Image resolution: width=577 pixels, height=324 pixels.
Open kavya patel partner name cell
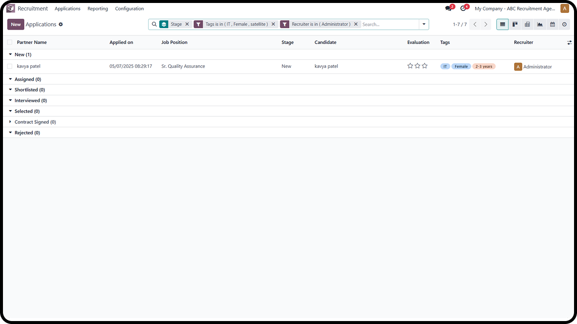point(29,66)
